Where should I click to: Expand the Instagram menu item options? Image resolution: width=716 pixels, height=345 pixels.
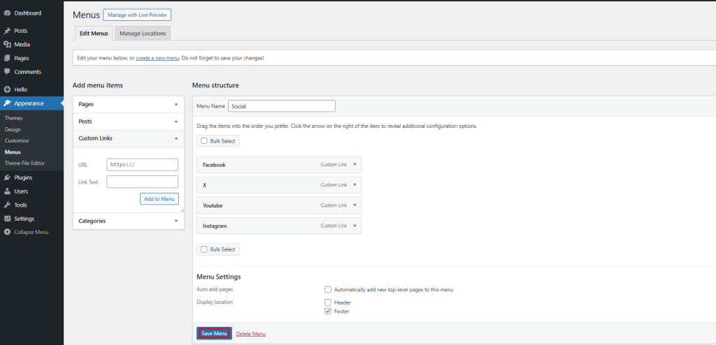[355, 226]
